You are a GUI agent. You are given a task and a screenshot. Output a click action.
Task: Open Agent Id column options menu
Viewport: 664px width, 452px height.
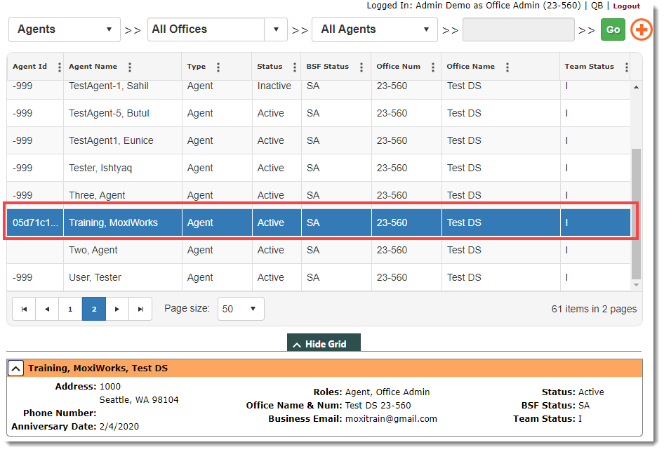tap(59, 67)
